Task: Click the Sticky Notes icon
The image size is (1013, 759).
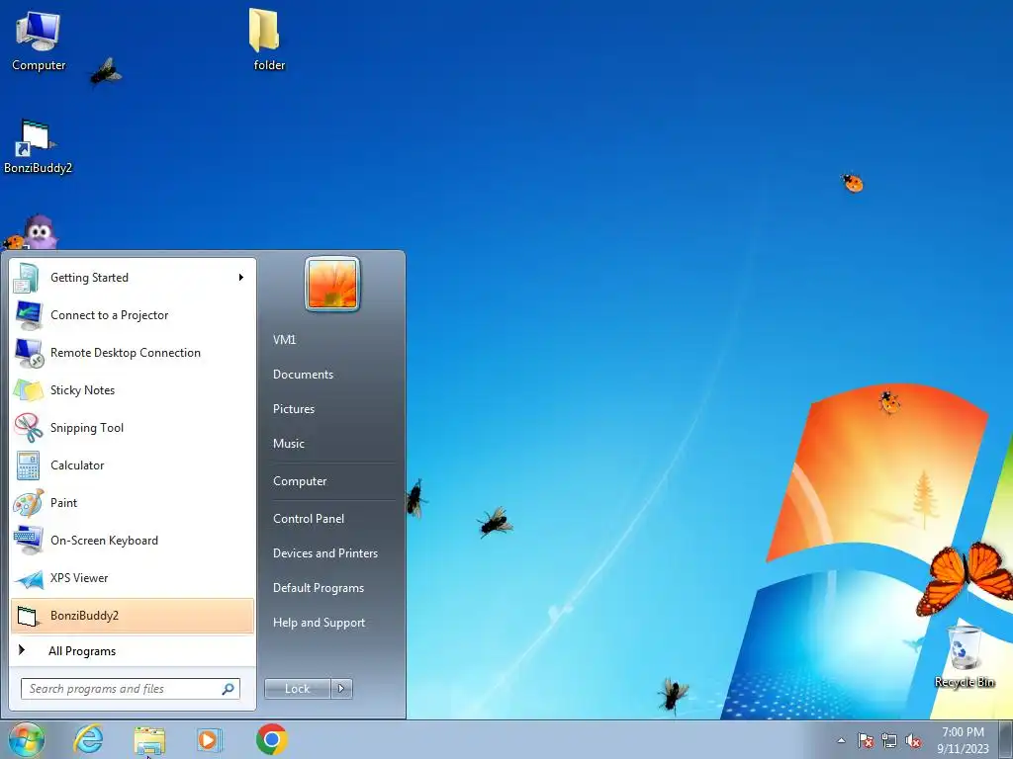Action: click(x=28, y=390)
